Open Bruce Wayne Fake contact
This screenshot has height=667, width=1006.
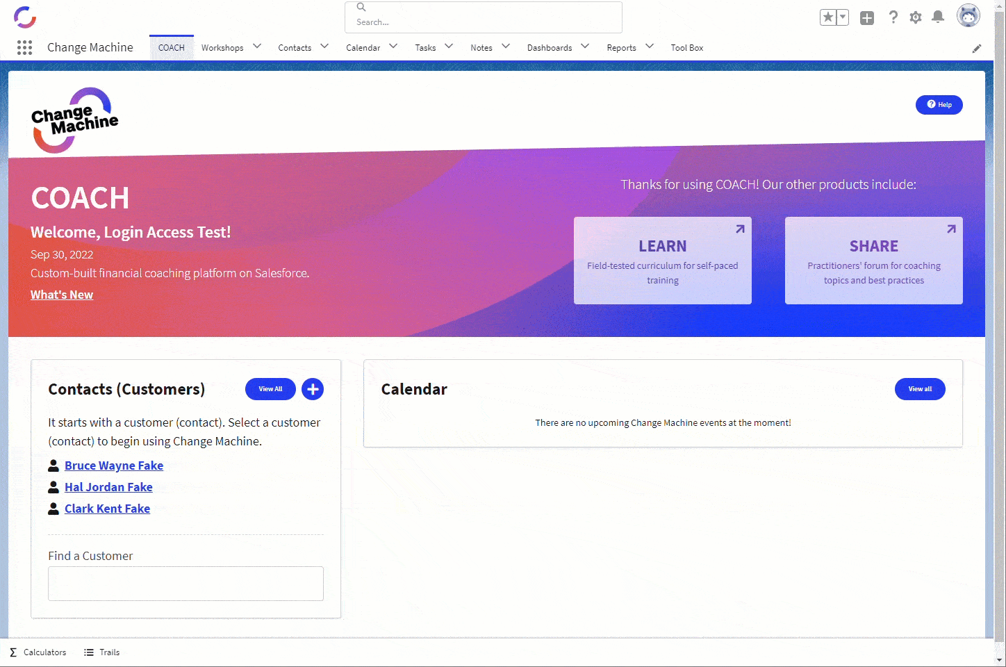click(114, 466)
